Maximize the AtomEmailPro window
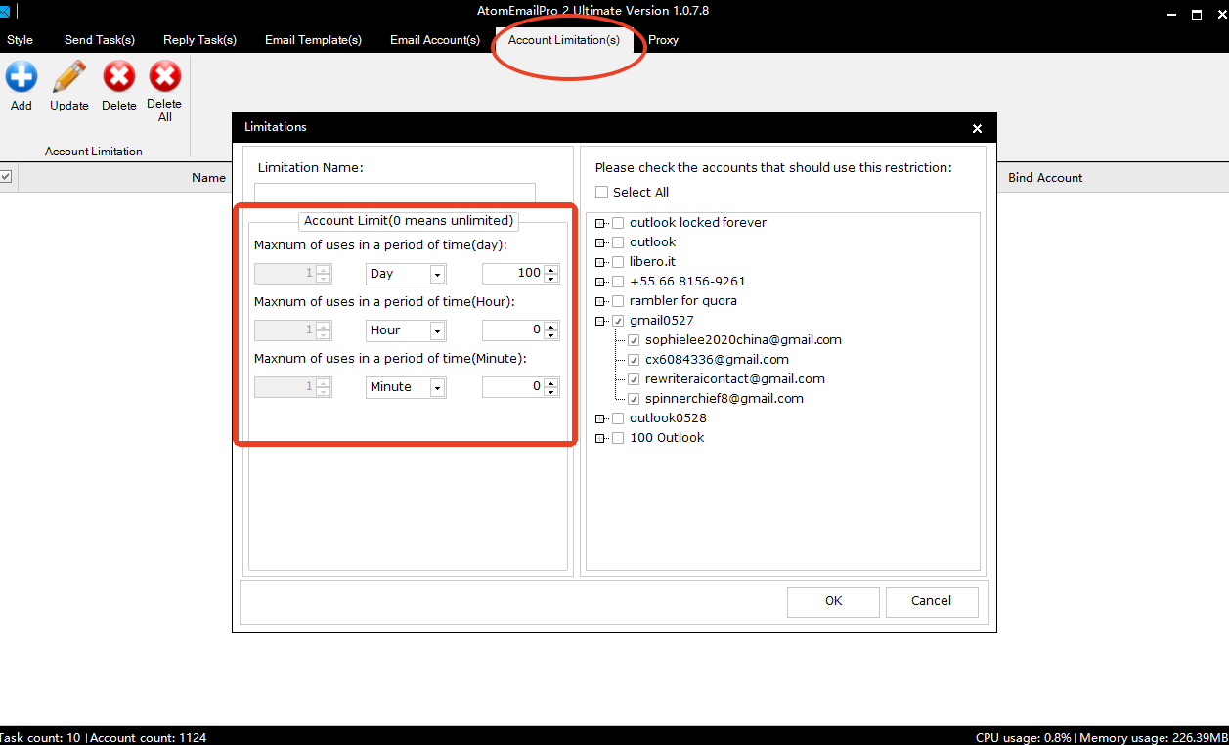The height and width of the screenshot is (745, 1229). (x=1197, y=15)
